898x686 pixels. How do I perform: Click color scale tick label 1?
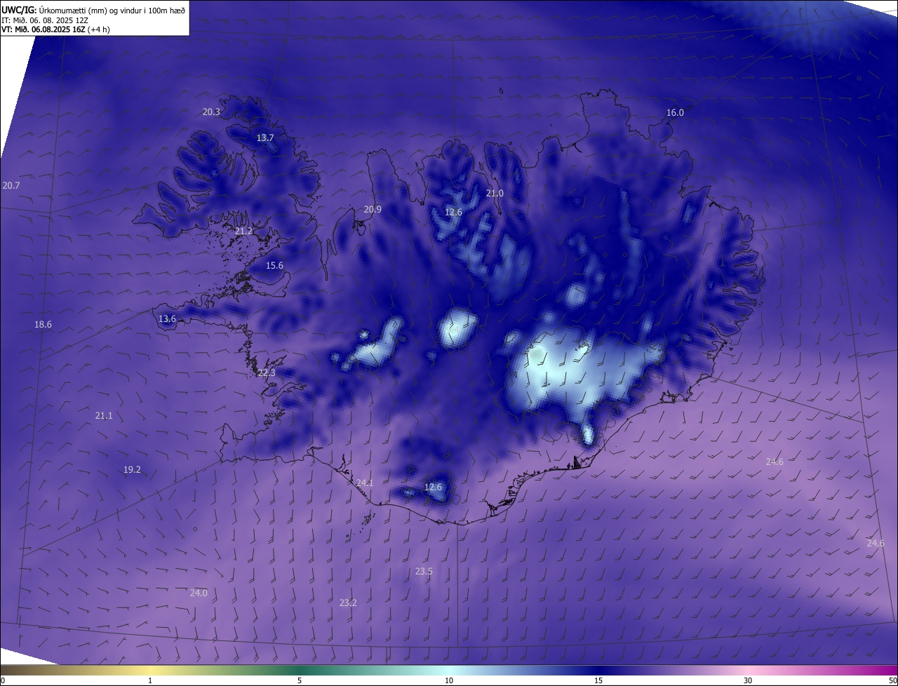(x=150, y=680)
